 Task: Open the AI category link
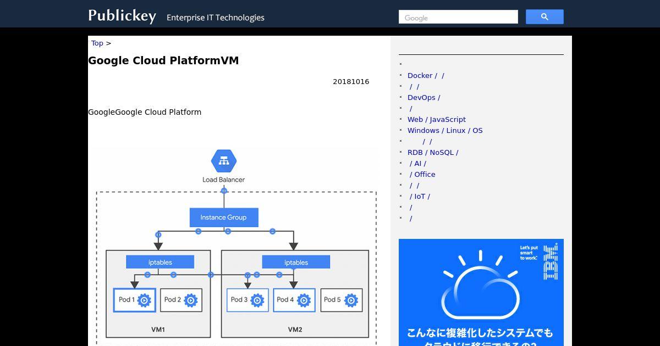pyautogui.click(x=418, y=164)
